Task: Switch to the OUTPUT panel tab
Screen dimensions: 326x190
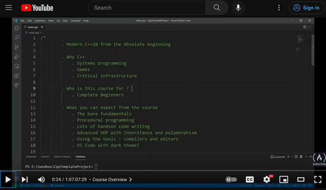Action: [45, 157]
